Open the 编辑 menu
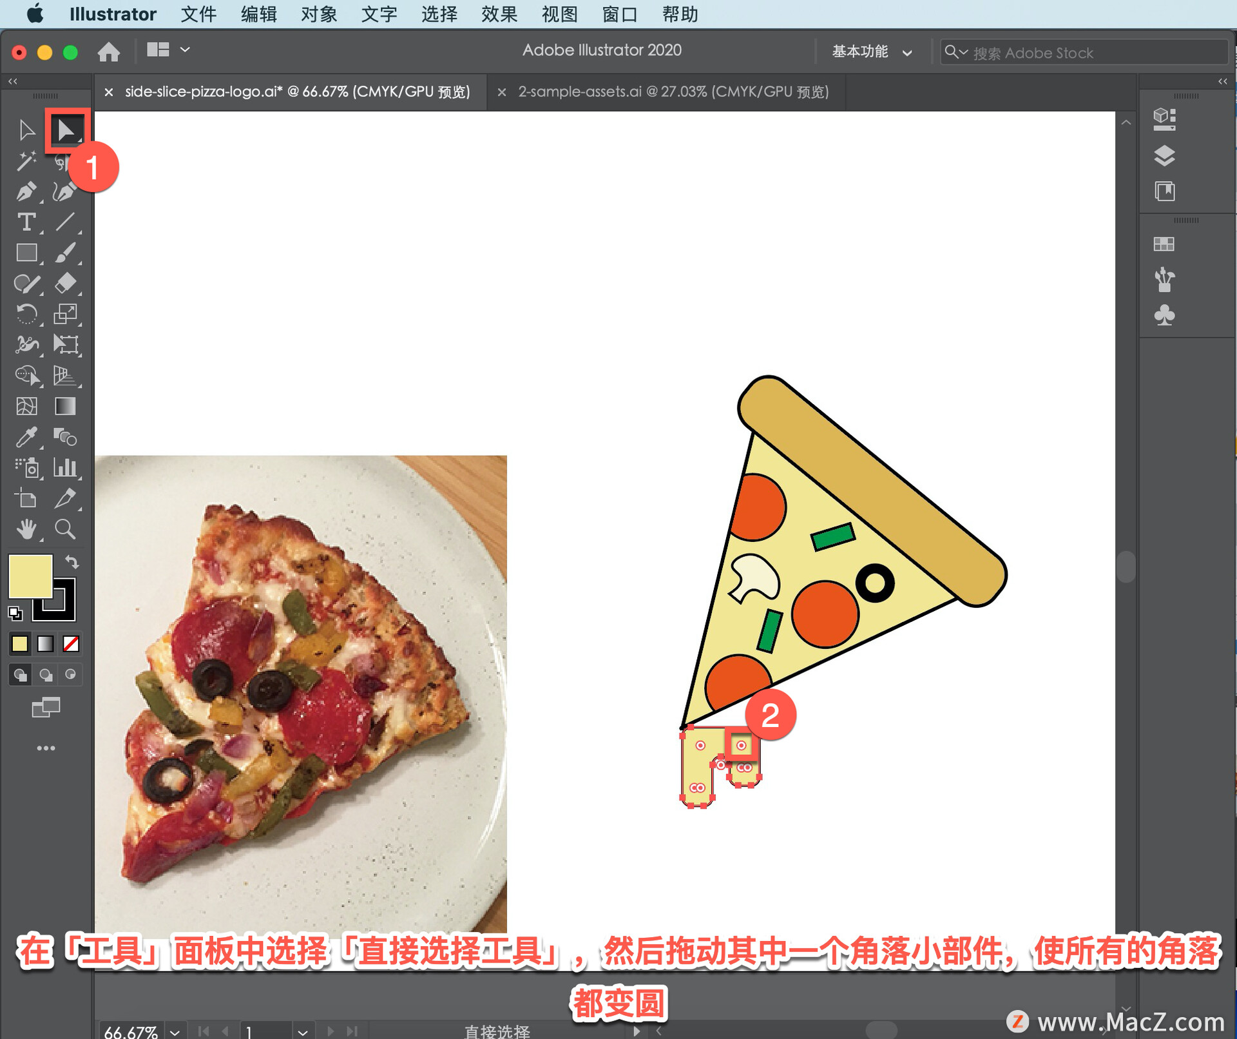Screen dimensions: 1237x1039 (x=259, y=14)
